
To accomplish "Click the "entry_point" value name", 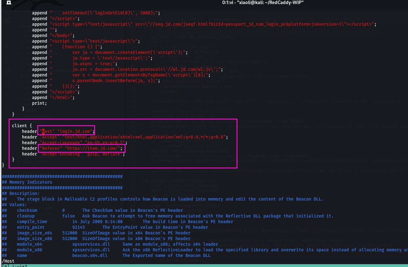I will point(31,227).
